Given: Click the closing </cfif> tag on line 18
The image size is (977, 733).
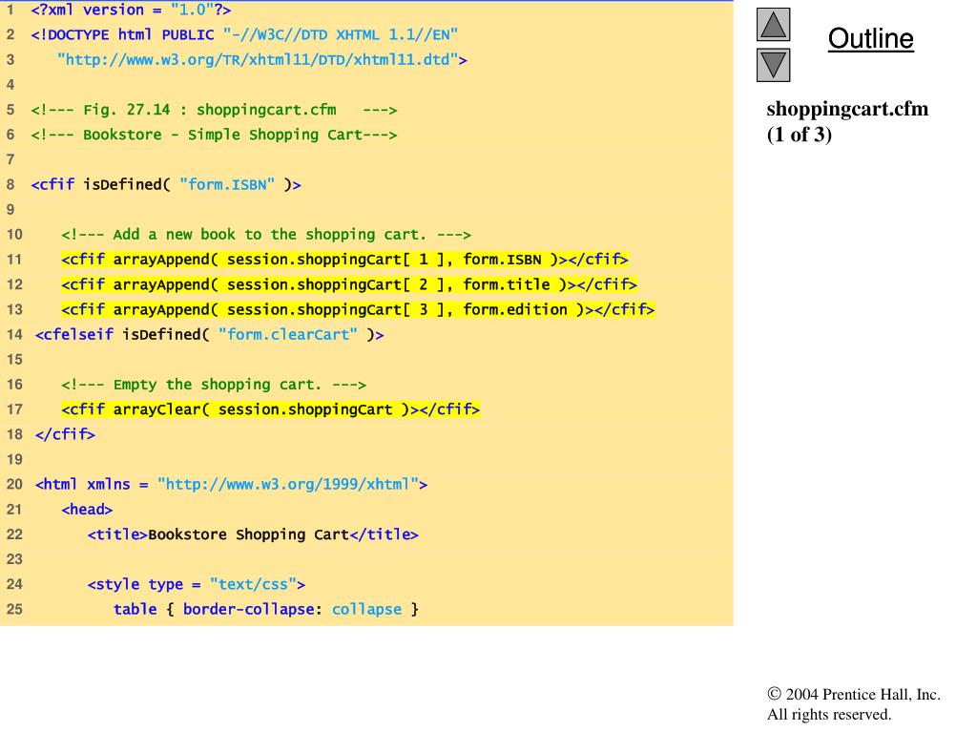Looking at the screenshot, I should coord(65,434).
